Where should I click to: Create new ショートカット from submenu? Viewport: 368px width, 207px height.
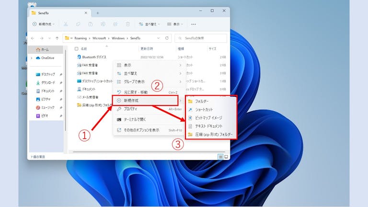211,110
